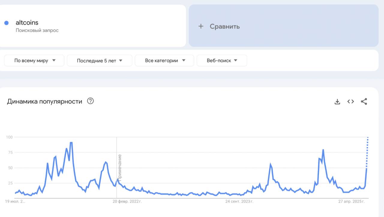384x217 pixels.
Task: Download the chart data as CSV
Action: tap(337, 102)
